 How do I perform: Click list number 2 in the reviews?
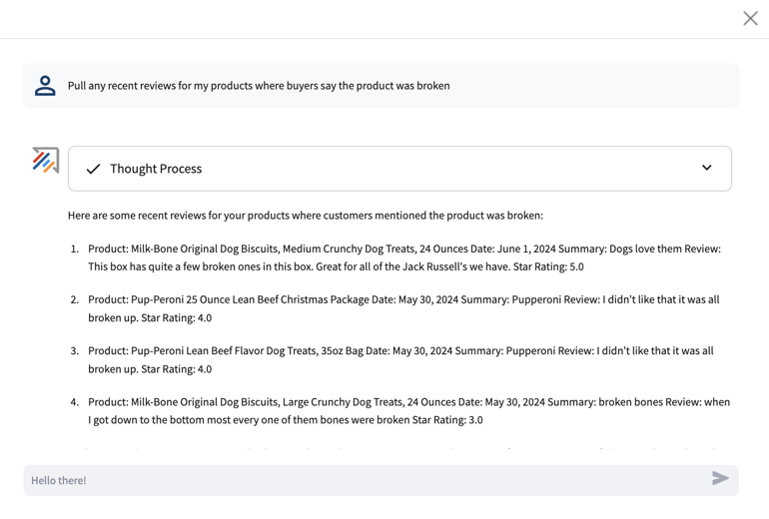click(x=75, y=300)
